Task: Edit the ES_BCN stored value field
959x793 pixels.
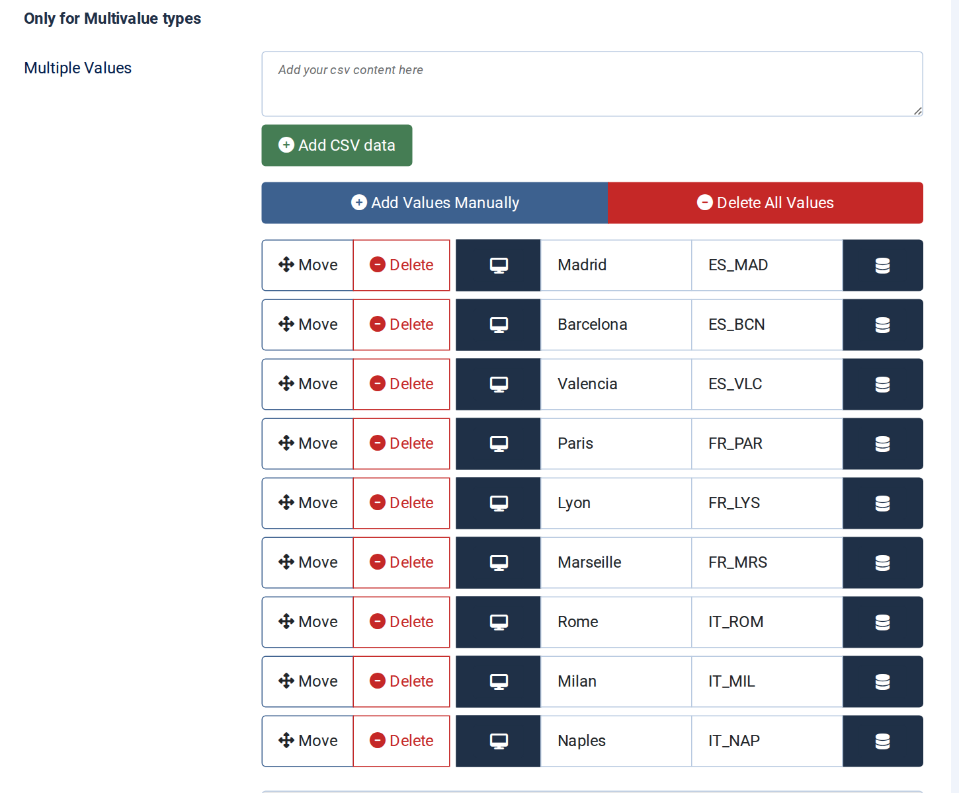Action: tap(767, 324)
